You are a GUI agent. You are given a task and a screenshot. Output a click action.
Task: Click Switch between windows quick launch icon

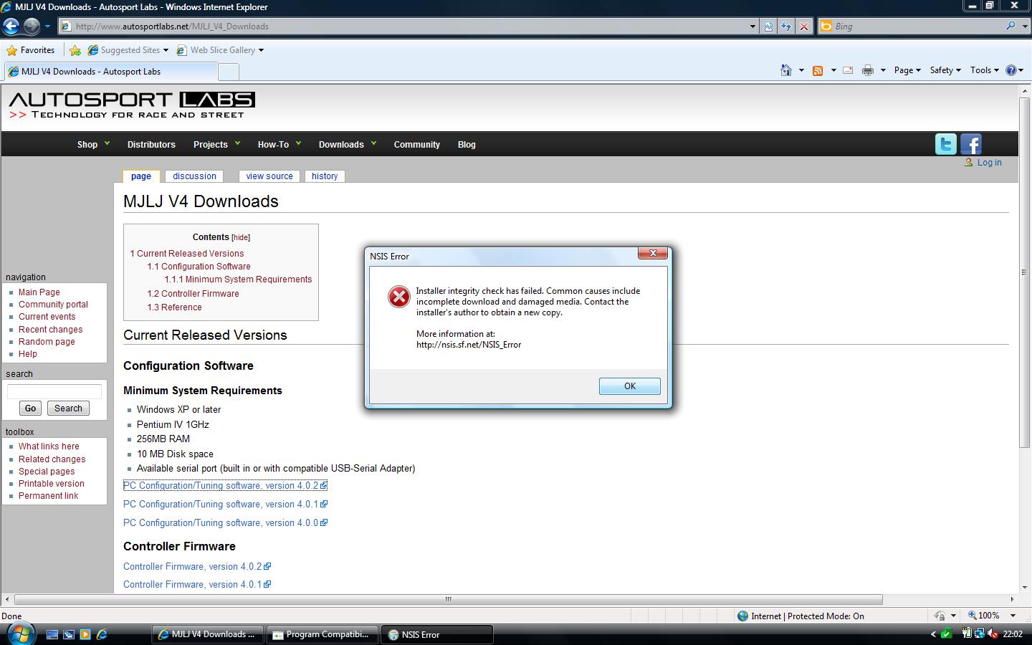pyautogui.click(x=69, y=634)
